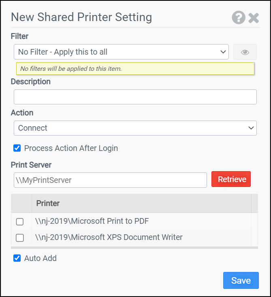
Task: Tick the Microsoft Print to PDF checkbox
Action: [x=20, y=222]
